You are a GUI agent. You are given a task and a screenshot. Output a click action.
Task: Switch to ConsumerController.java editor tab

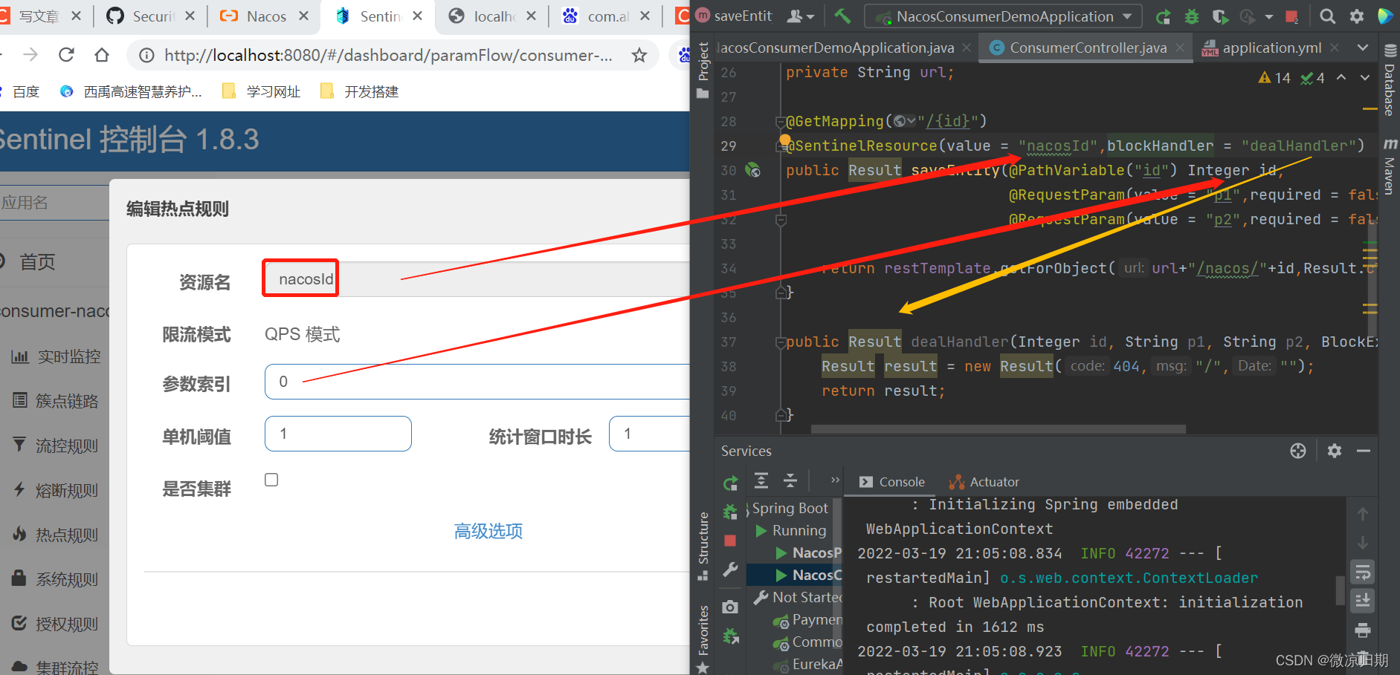(x=1088, y=48)
